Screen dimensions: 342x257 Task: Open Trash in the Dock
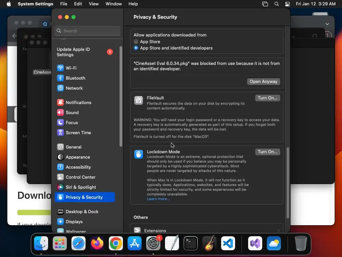(x=301, y=243)
